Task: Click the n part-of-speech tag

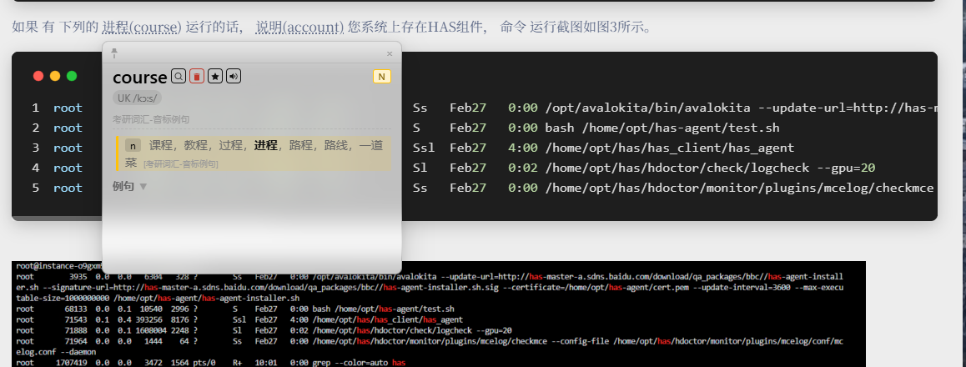Action: 133,146
